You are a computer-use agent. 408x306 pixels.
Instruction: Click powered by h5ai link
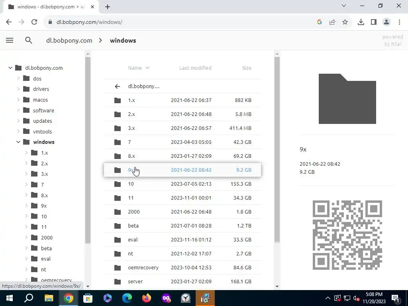click(392, 41)
